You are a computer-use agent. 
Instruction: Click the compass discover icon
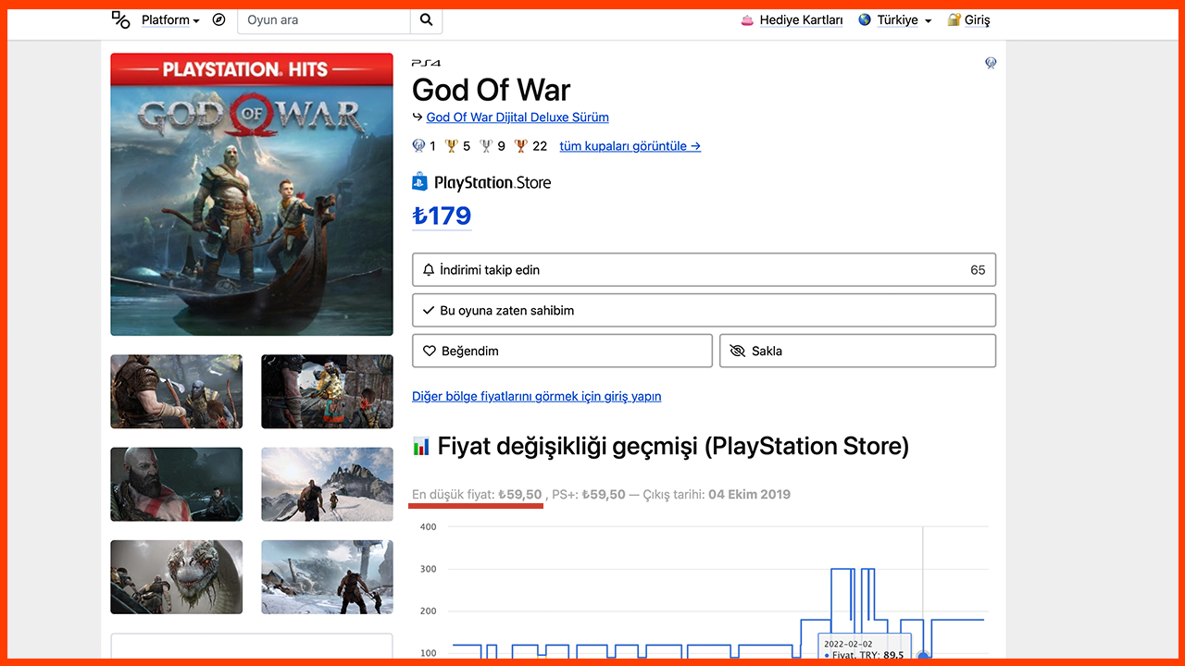point(218,19)
